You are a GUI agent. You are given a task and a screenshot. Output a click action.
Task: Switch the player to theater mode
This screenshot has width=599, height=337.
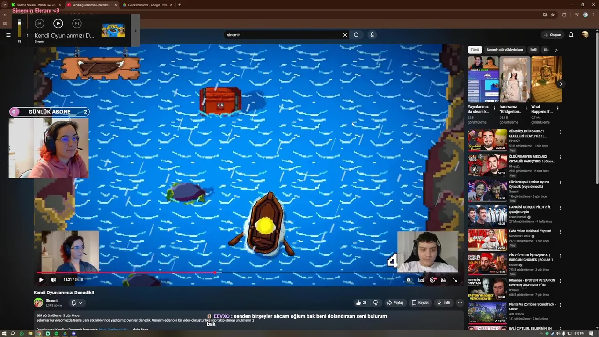(x=444, y=280)
